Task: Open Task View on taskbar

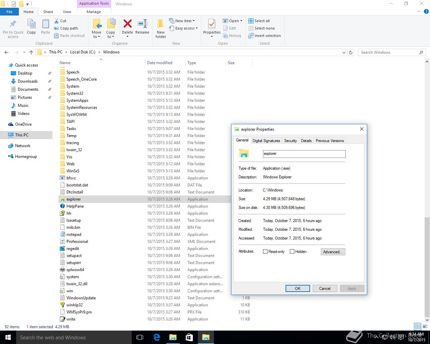Action: 140,337
